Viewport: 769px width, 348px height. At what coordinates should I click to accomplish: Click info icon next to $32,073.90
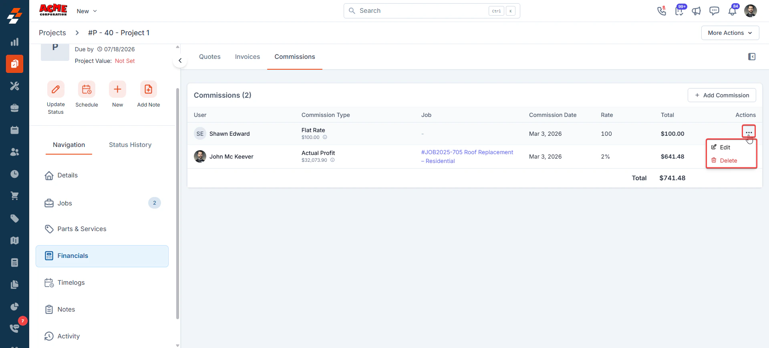[332, 160]
